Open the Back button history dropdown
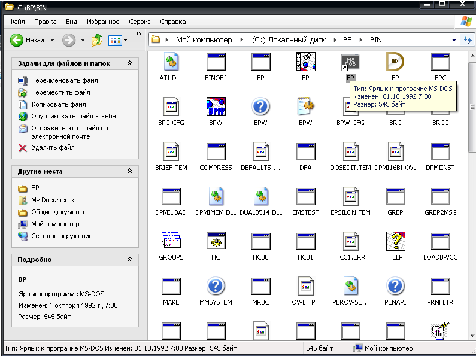This screenshot has height=356, width=476. 52,40
